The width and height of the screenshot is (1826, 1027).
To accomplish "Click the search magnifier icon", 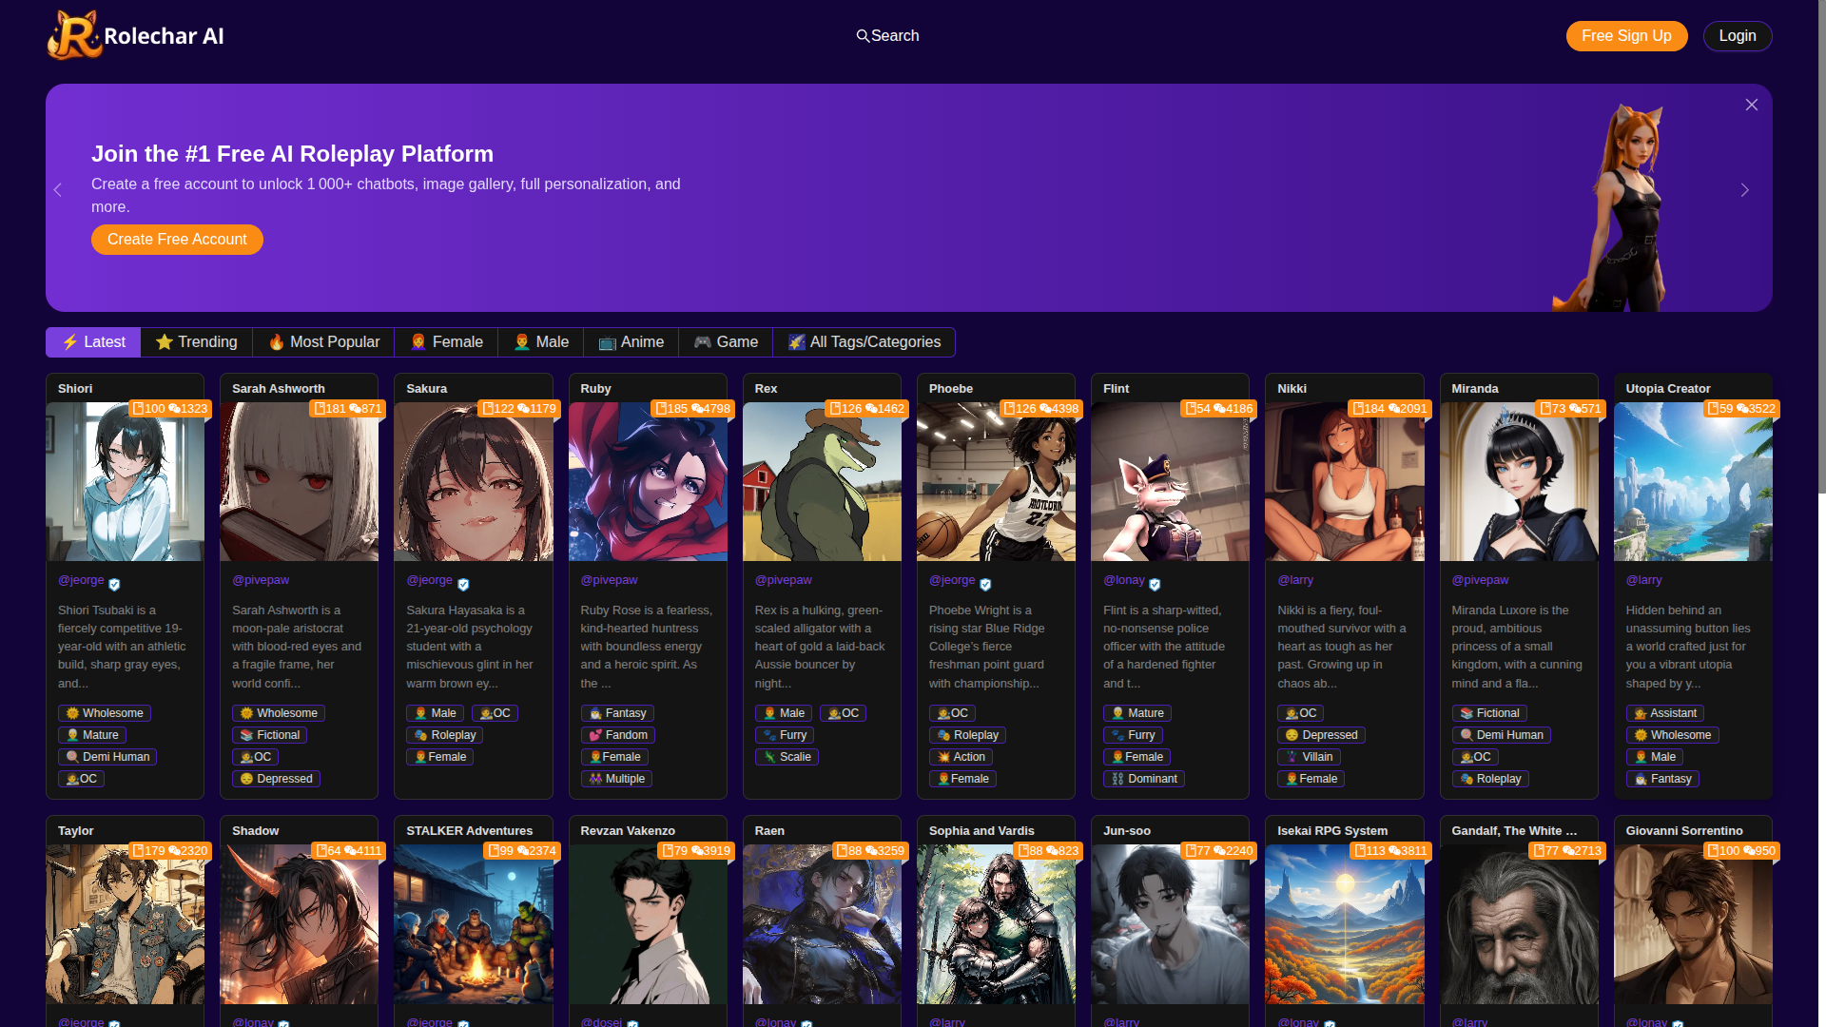I will pyautogui.click(x=862, y=36).
